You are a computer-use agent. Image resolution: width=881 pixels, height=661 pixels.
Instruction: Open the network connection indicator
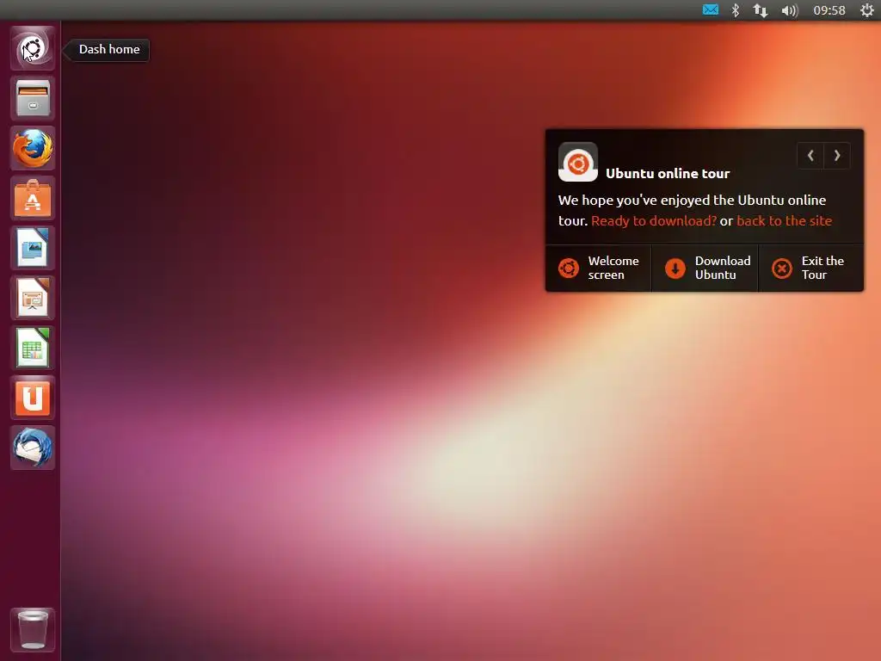point(761,10)
